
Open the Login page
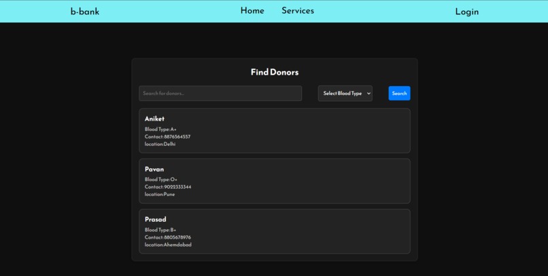click(467, 12)
